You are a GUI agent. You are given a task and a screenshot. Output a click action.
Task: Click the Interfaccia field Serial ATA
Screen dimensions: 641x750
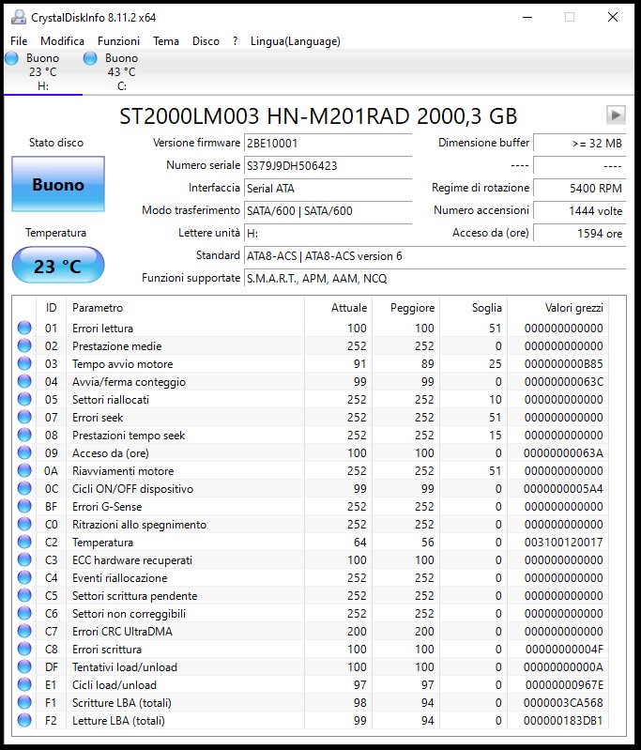[x=328, y=188]
